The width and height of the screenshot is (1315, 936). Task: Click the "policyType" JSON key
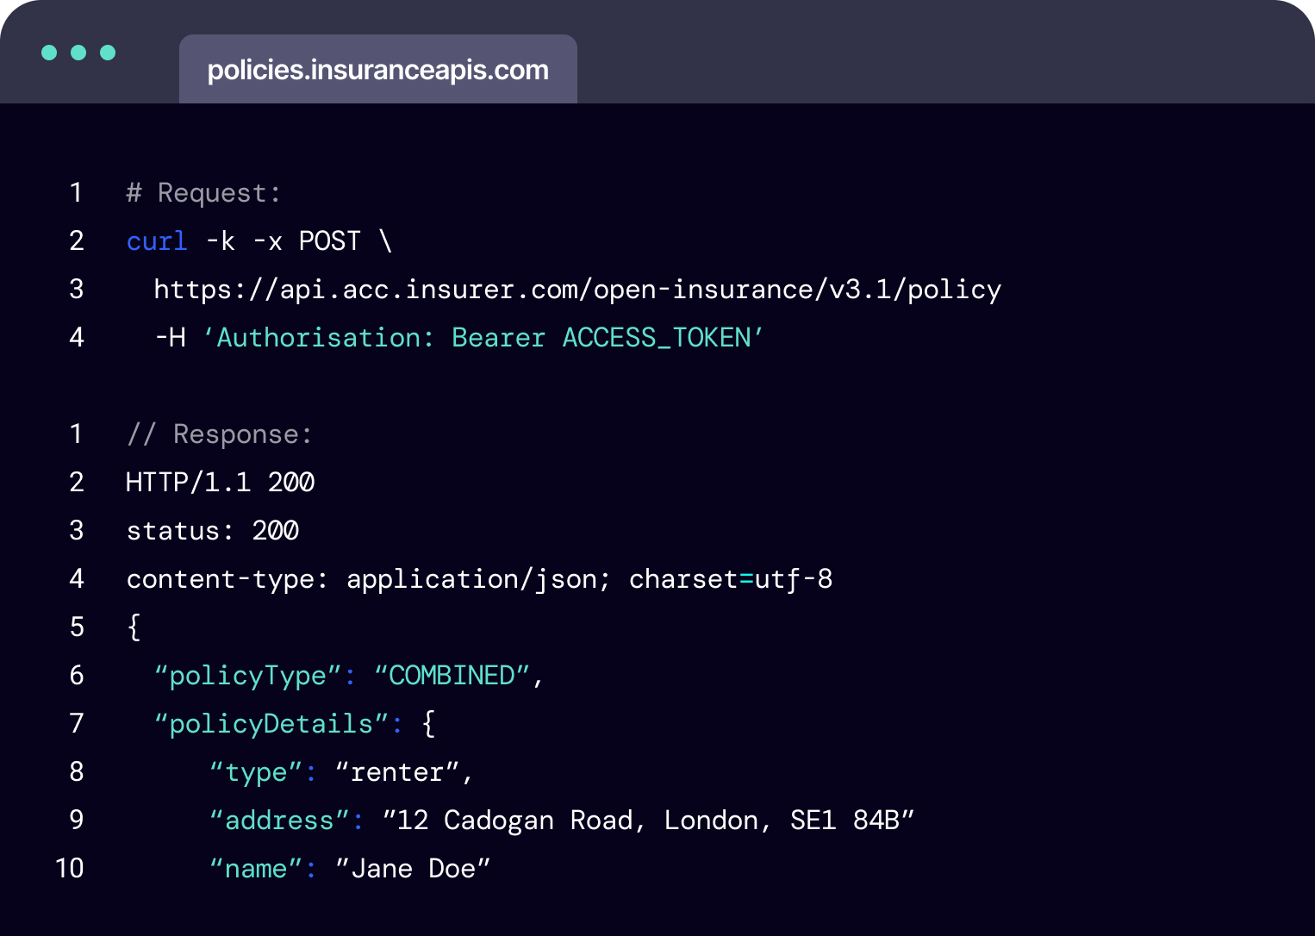point(247,676)
